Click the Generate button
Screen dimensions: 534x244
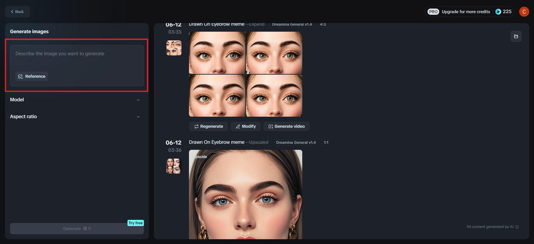77,229
